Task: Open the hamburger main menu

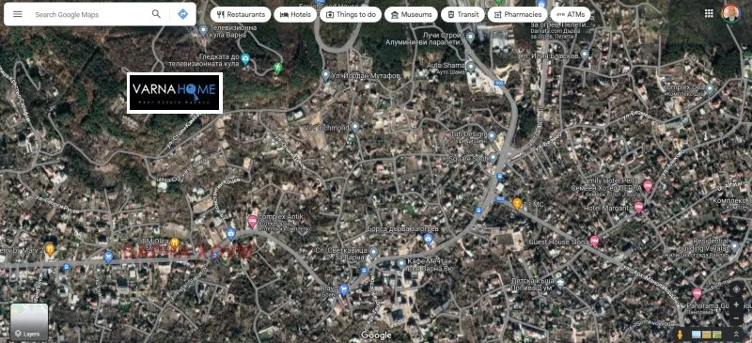Action: 17,14
